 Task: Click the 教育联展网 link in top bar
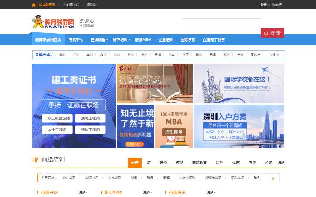coord(47,5)
